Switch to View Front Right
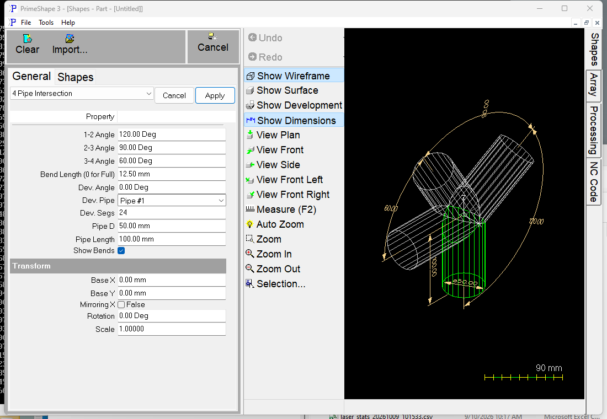Screen dimensions: 607x419 (x=294, y=195)
